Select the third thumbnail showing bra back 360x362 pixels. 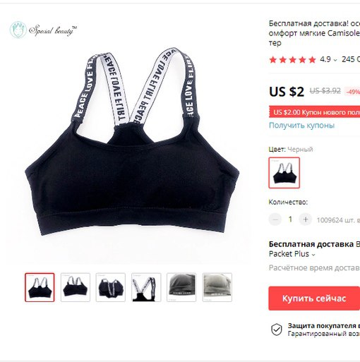pos(111,287)
